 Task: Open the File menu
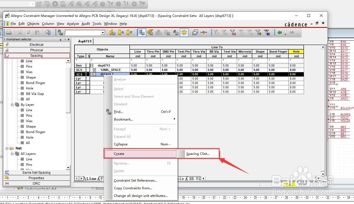pos(13,24)
